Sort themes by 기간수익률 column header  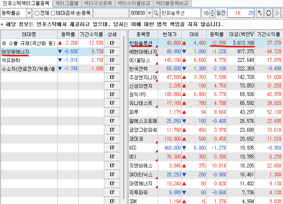91,34
